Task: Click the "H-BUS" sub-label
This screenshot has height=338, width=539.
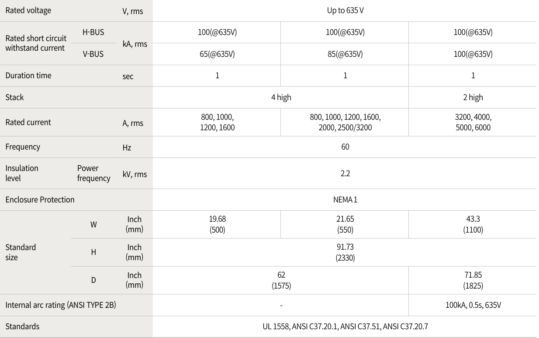Action: tap(93, 32)
